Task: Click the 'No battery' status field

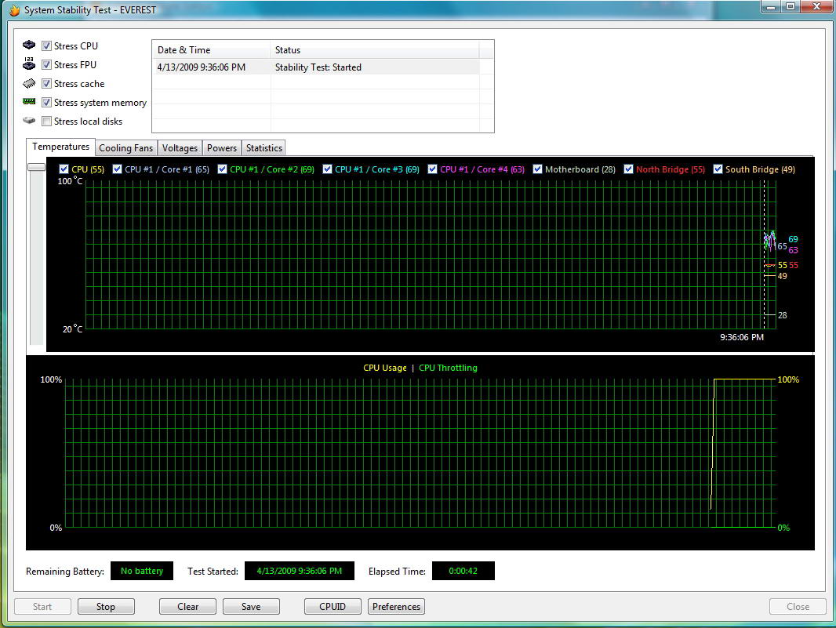Action: tap(142, 571)
